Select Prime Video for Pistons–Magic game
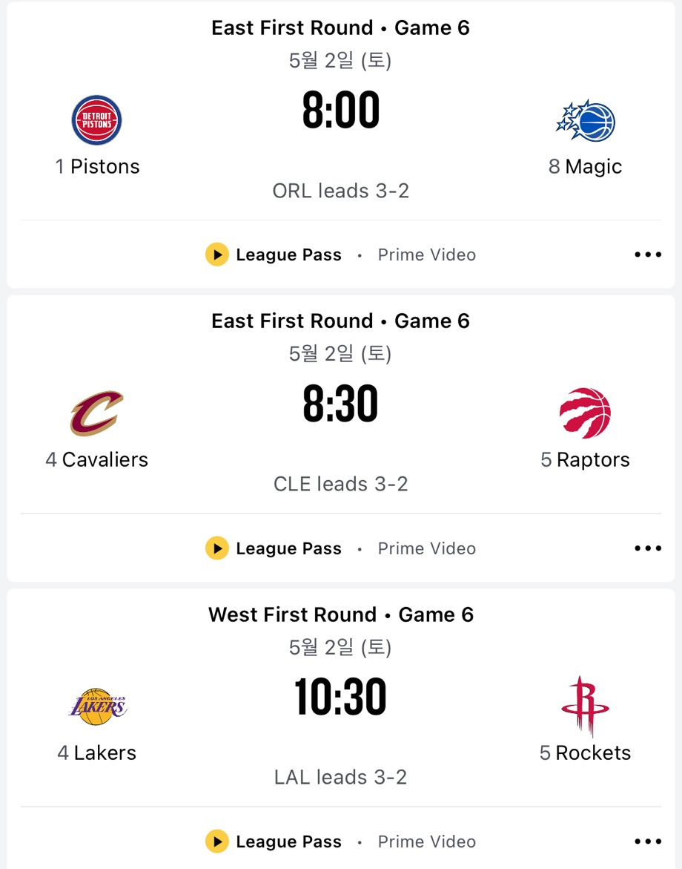Screen dimensions: 682x869 pyautogui.click(x=427, y=255)
